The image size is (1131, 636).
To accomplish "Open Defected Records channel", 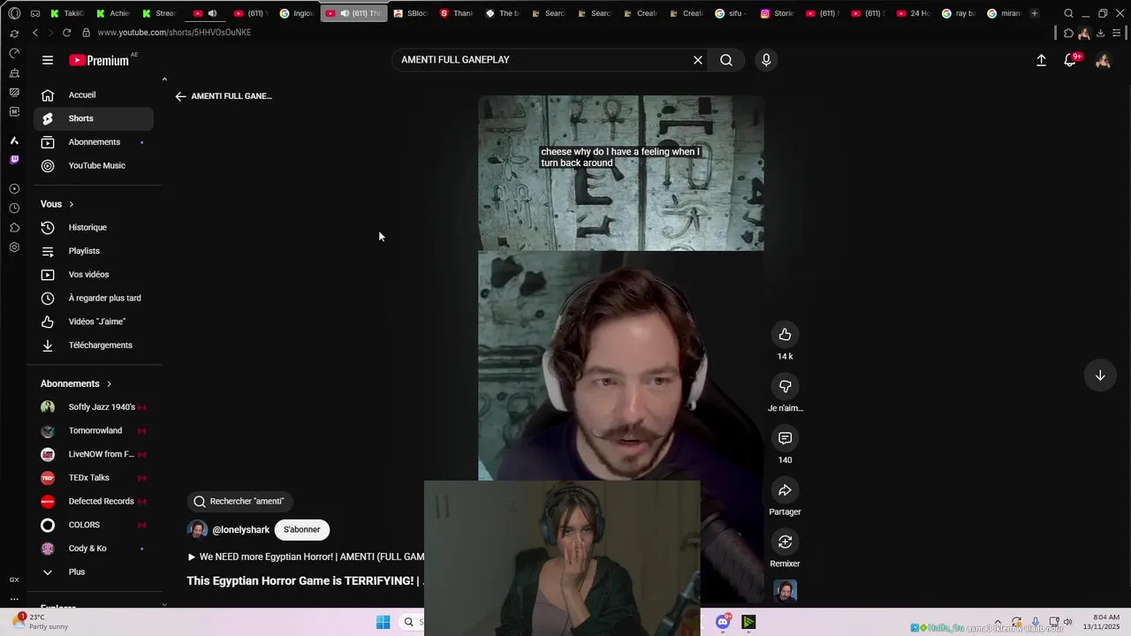I will (x=94, y=501).
